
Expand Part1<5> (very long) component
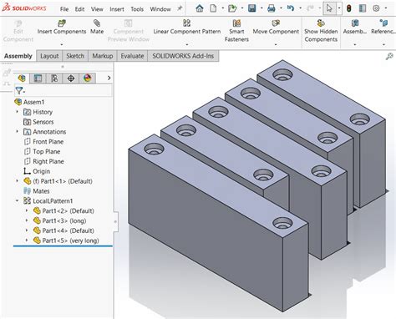coord(27,241)
